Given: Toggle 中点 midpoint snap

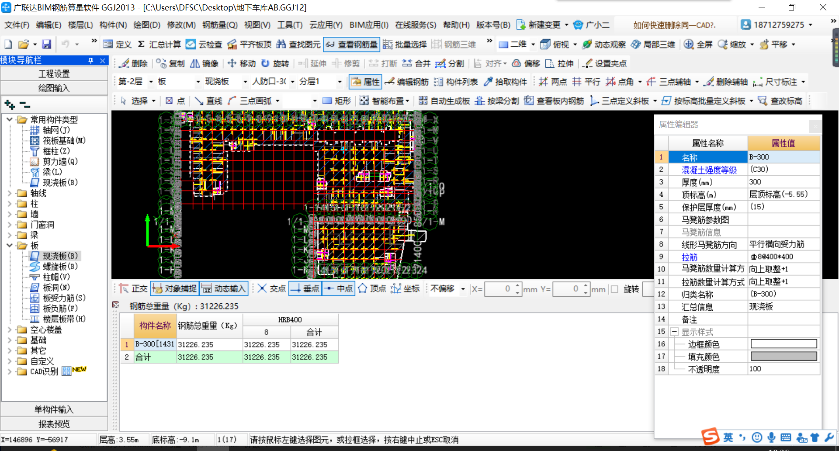Looking at the screenshot, I should point(338,288).
